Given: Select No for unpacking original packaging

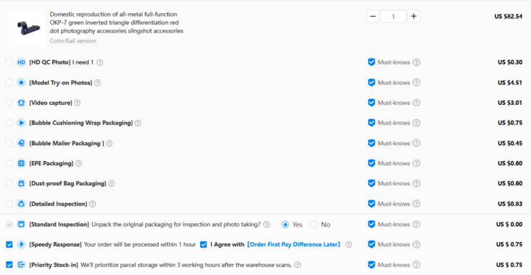Looking at the screenshot, I should click(314, 225).
